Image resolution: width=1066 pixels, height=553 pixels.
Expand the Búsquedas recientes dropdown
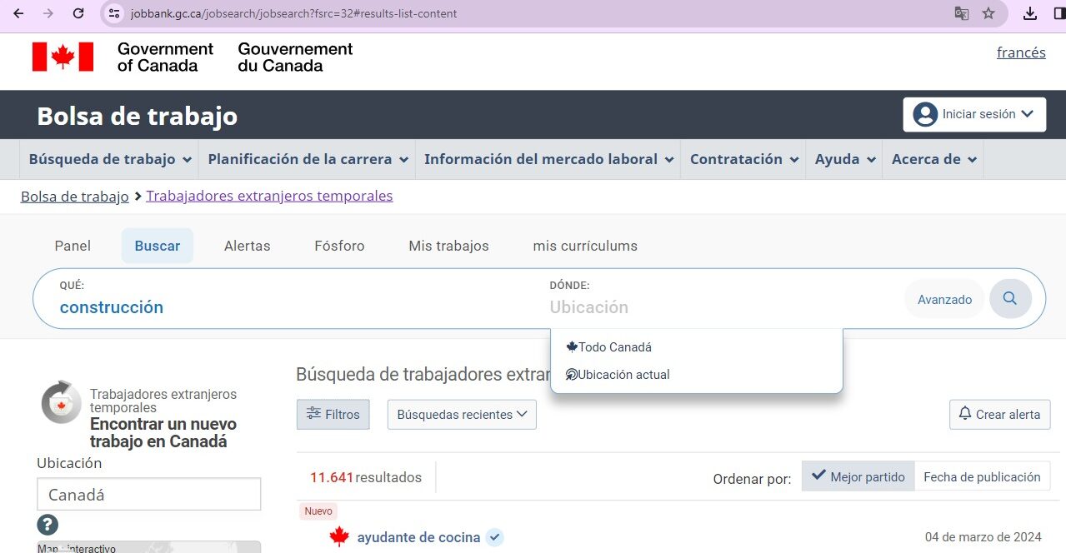(x=462, y=414)
